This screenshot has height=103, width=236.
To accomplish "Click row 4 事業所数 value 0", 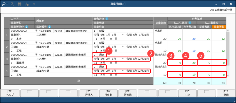I will [219, 75].
